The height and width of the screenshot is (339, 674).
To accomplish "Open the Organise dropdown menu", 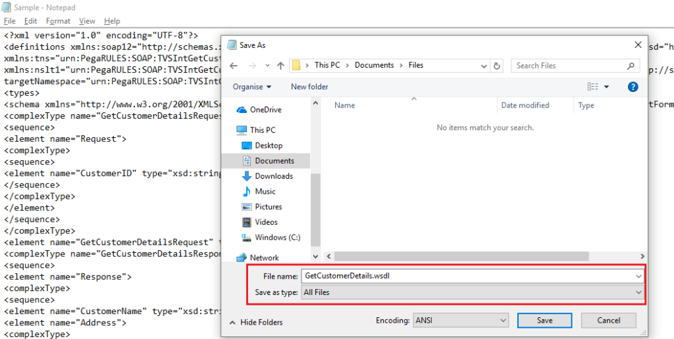I will tap(252, 87).
